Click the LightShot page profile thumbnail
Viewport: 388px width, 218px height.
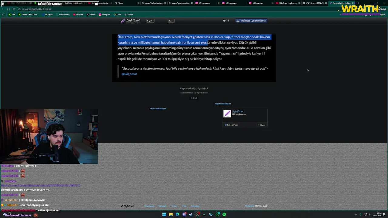pyautogui.click(x=227, y=114)
